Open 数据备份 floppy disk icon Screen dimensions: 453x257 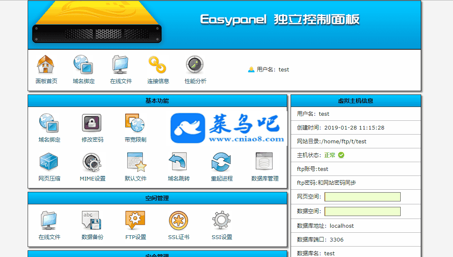tap(92, 221)
